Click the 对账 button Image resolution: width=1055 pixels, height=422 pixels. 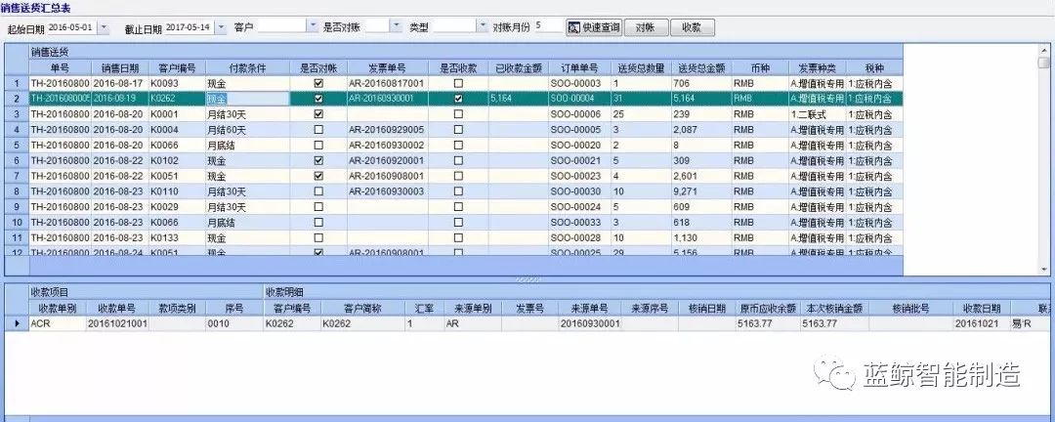point(644,27)
